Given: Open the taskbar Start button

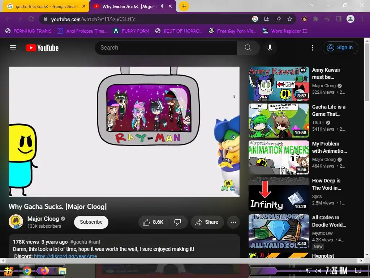Looking at the screenshot, I should point(8,271).
